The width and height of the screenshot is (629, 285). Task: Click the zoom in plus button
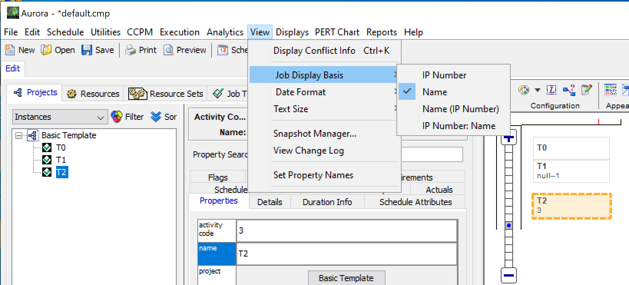pos(509,138)
